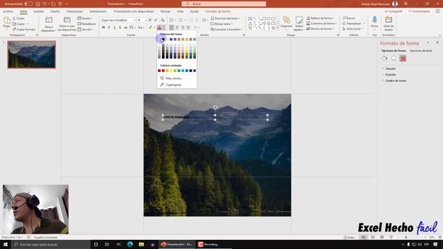This screenshot has height=249, width=443.
Task: Toggle strikethrough text formatting
Action: pos(126,28)
